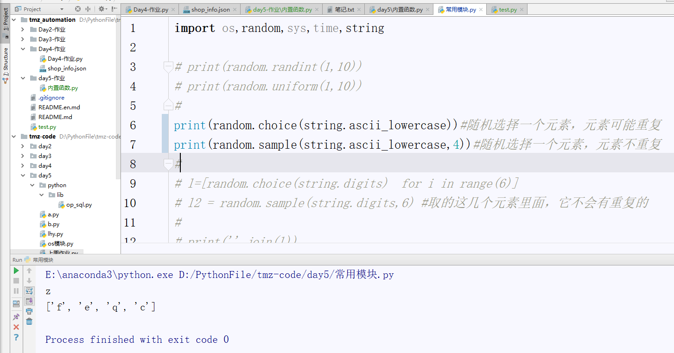Toggle soft-wrap in the Run console

(x=29, y=291)
